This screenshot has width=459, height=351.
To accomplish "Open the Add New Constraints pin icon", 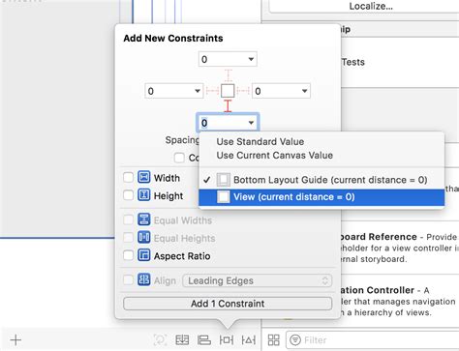I will pyautogui.click(x=227, y=339).
